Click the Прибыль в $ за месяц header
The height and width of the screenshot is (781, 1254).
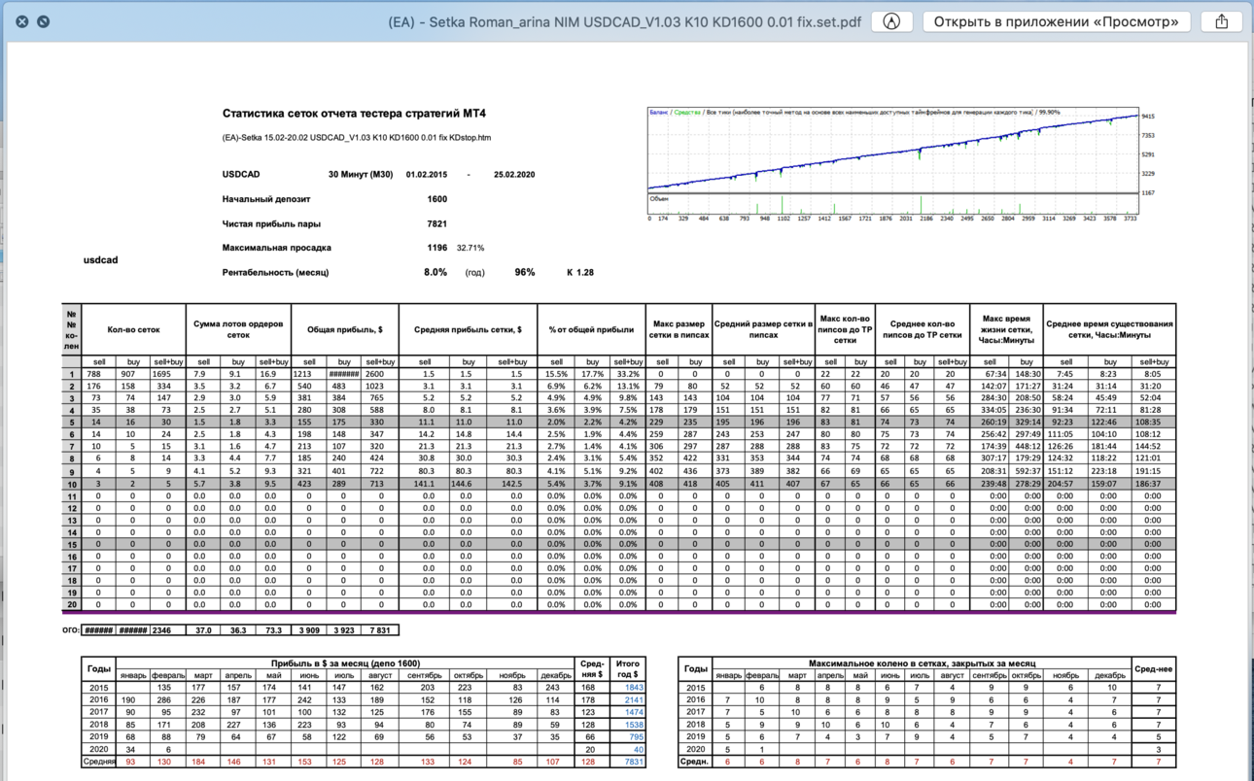tap(345, 663)
